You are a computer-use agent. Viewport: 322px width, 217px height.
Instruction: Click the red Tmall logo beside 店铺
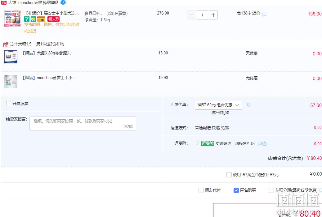tap(4, 3)
